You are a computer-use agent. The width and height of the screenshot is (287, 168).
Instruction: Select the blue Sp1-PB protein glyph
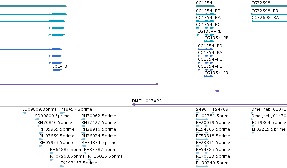tap(57, 70)
